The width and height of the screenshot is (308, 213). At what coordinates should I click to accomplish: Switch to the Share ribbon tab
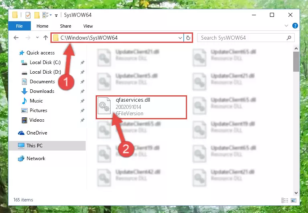[x=66, y=26]
